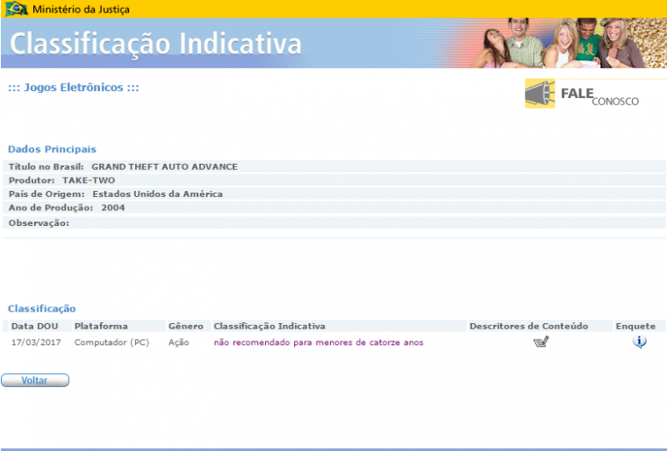Click the Classificação Indicativa banner title

tap(155, 44)
